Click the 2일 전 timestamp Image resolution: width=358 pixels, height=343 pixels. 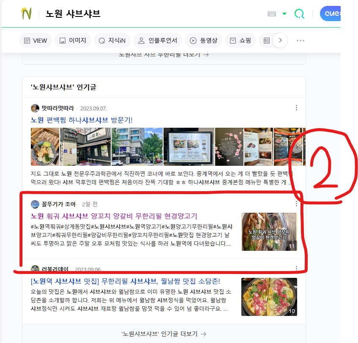(90, 204)
